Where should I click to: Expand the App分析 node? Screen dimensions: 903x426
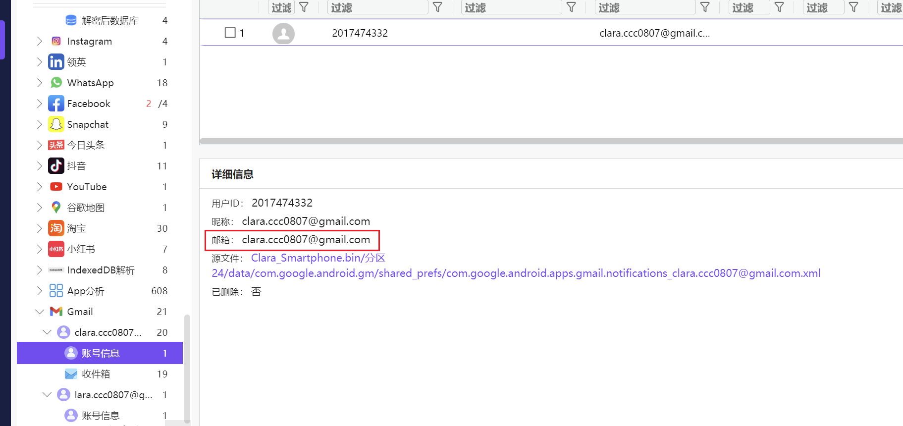(40, 291)
